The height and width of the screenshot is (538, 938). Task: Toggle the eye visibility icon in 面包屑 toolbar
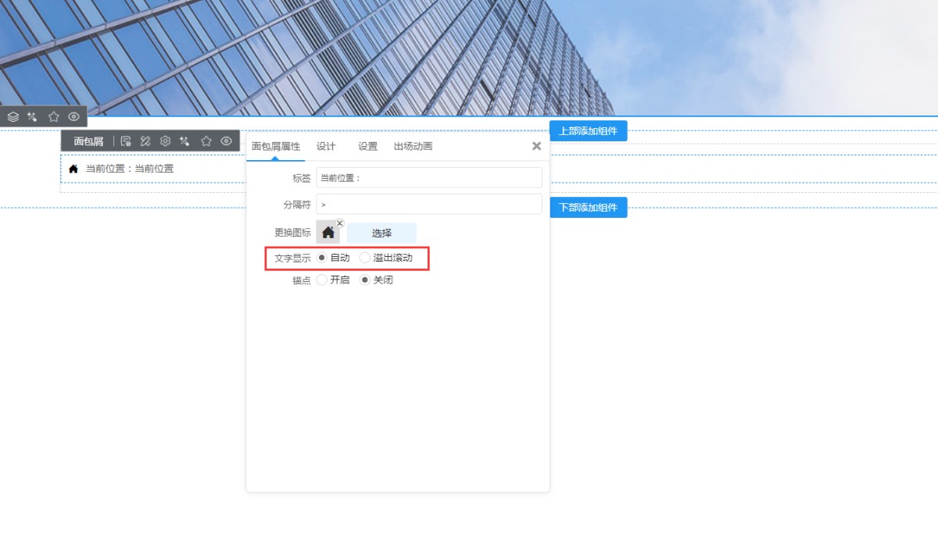click(x=226, y=141)
